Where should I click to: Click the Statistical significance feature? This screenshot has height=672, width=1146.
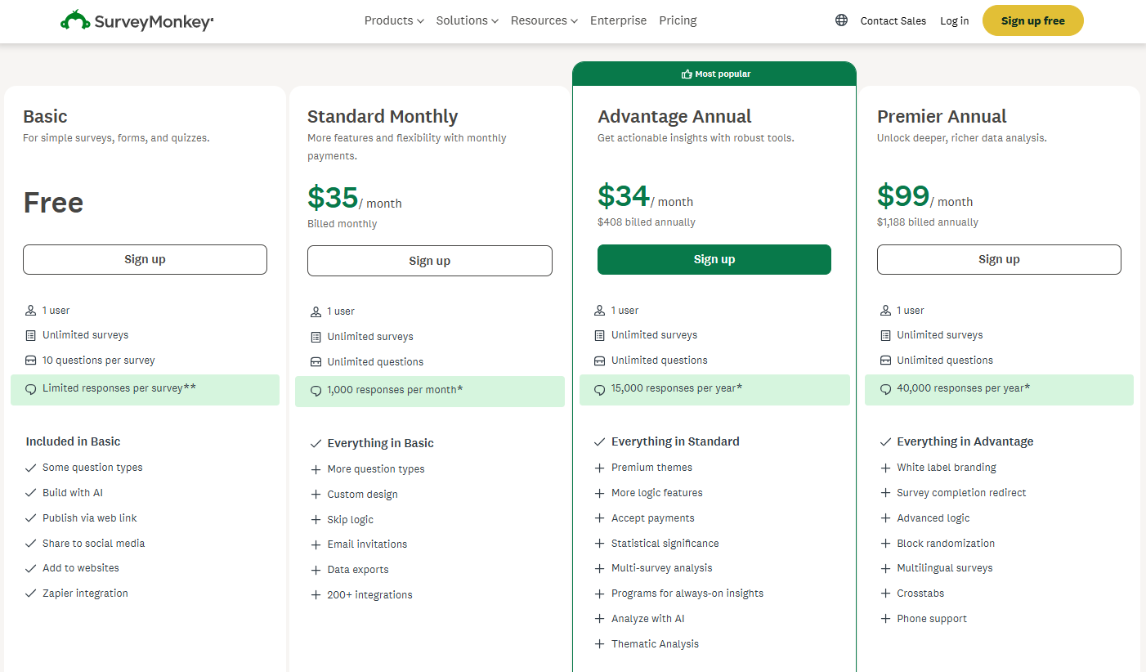click(665, 544)
